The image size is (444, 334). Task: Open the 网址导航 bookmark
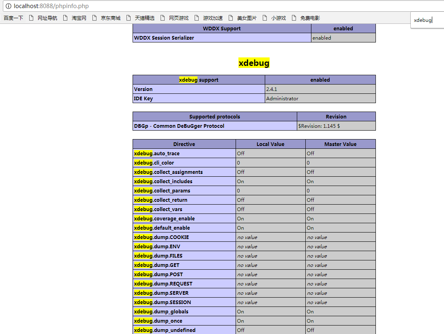click(x=43, y=18)
